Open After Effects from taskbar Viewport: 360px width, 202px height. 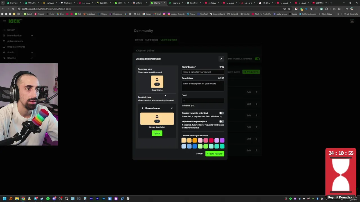click(x=91, y=199)
